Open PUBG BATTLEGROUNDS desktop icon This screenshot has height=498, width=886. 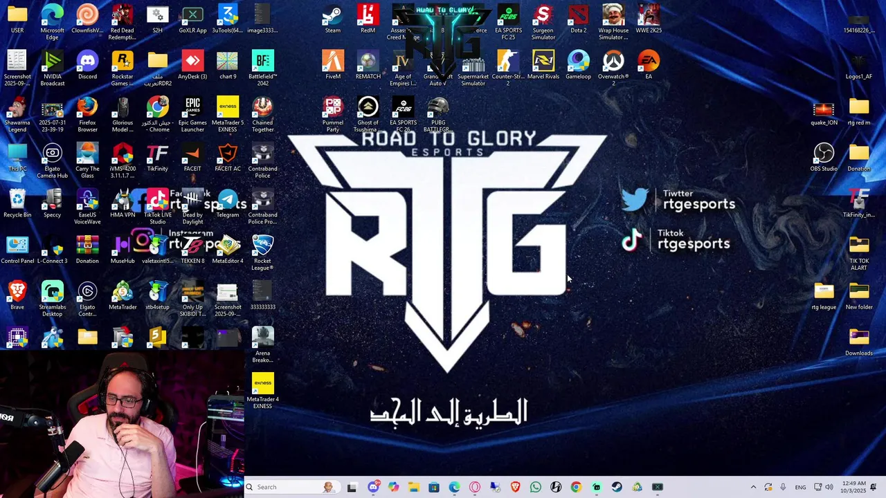(437, 115)
